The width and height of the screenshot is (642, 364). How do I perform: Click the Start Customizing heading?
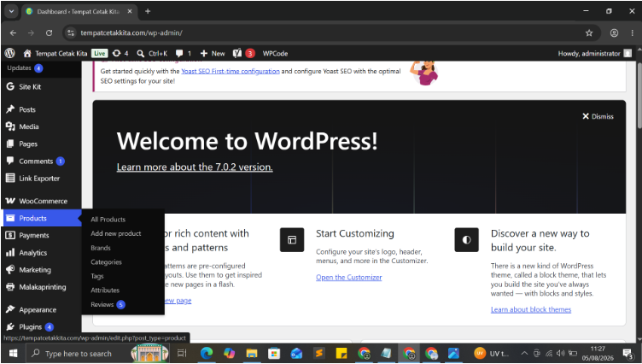point(355,233)
